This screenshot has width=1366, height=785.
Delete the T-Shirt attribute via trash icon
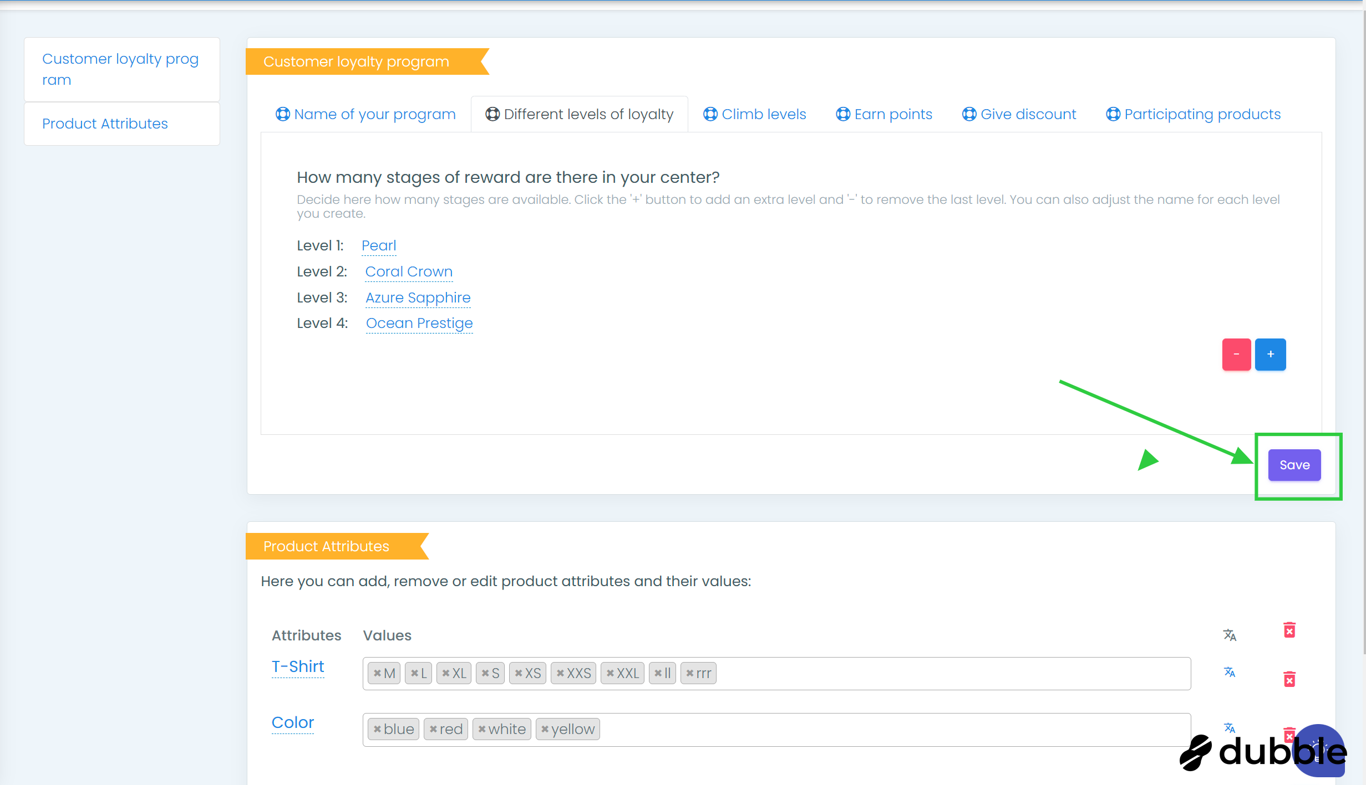[1289, 679]
